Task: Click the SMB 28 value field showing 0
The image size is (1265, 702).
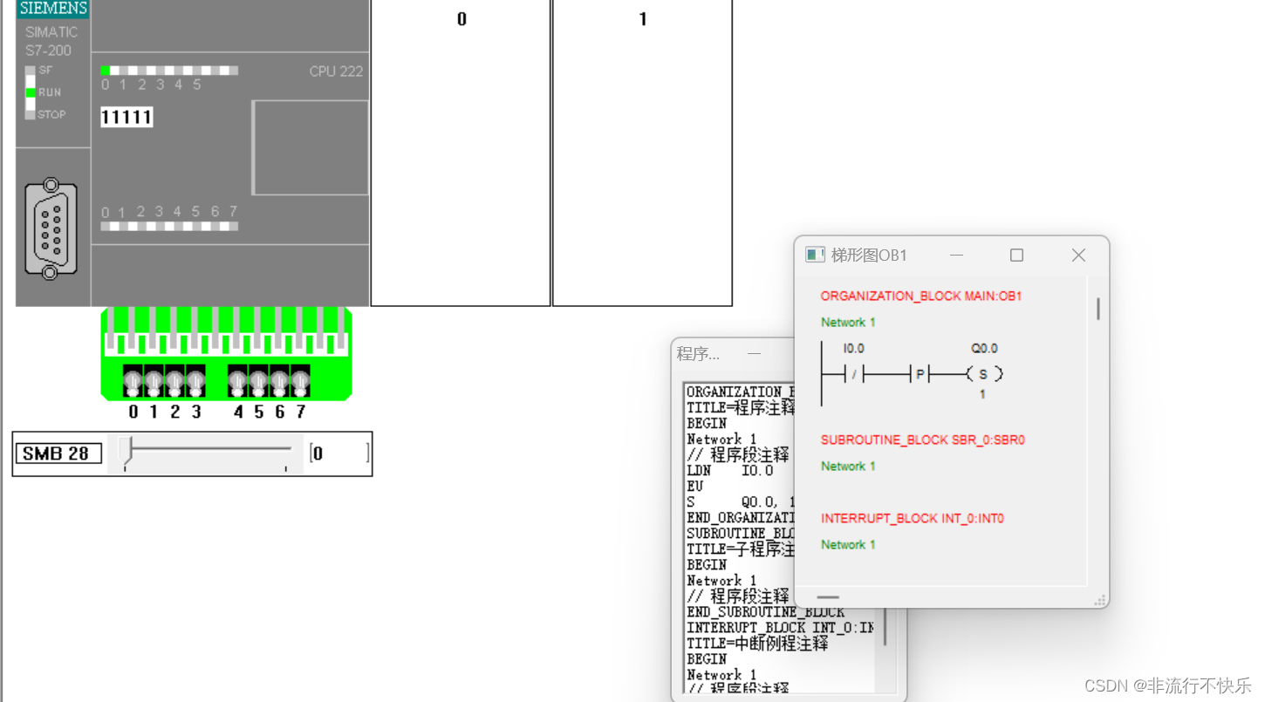Action: pos(338,453)
